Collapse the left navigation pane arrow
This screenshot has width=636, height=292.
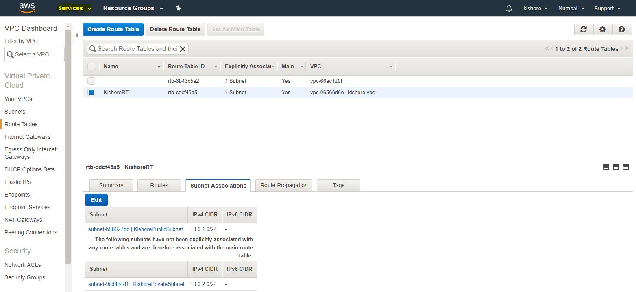click(x=76, y=35)
